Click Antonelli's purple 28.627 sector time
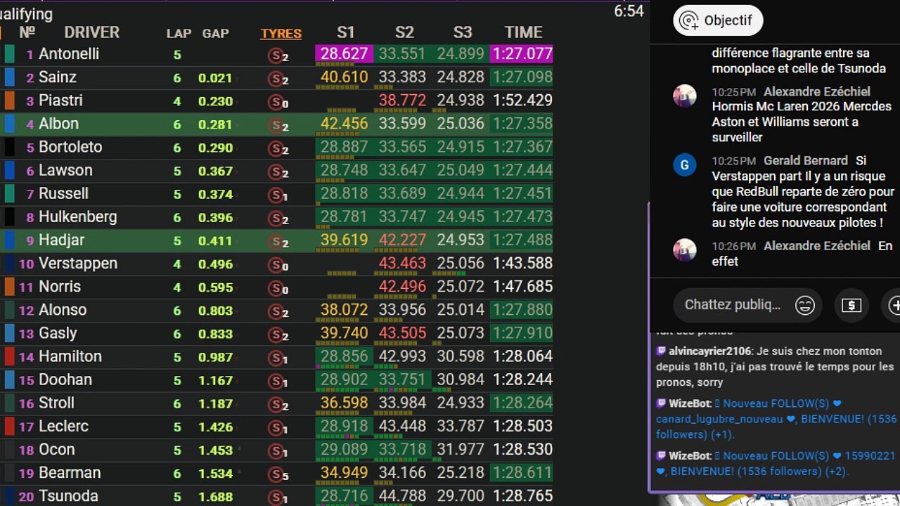This screenshot has height=506, width=900. [x=345, y=54]
